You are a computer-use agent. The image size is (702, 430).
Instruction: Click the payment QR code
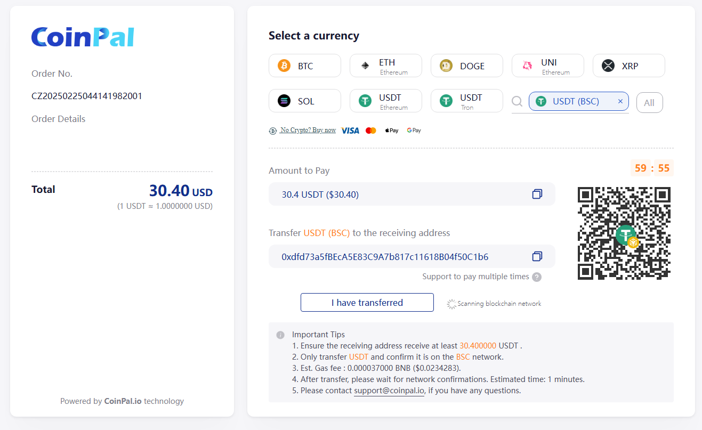pos(624,233)
